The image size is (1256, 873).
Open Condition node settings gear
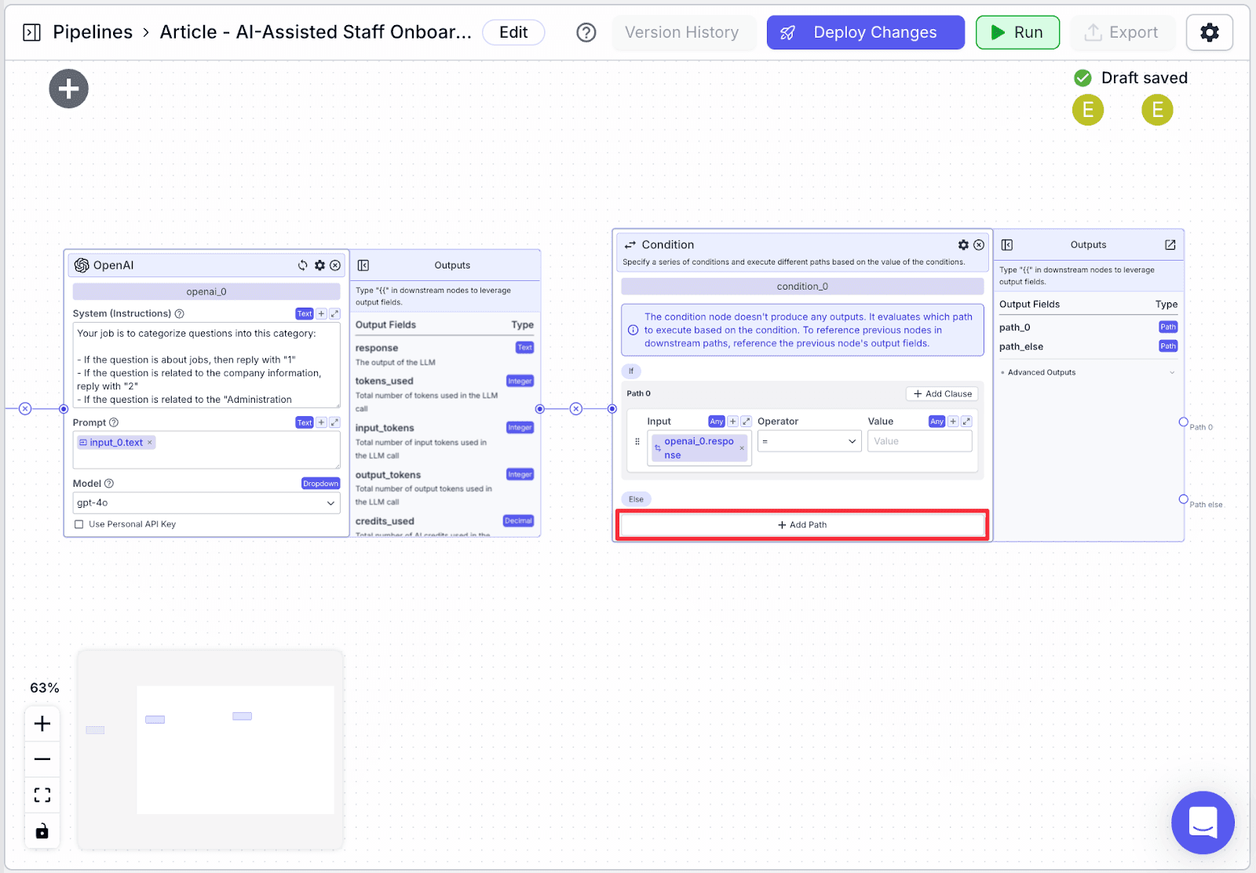[x=963, y=245]
